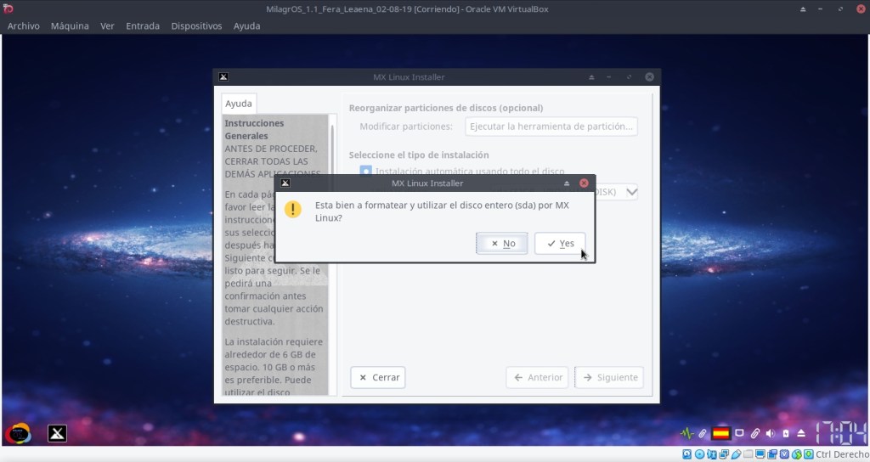Open the Dispositivos menu

(196, 26)
